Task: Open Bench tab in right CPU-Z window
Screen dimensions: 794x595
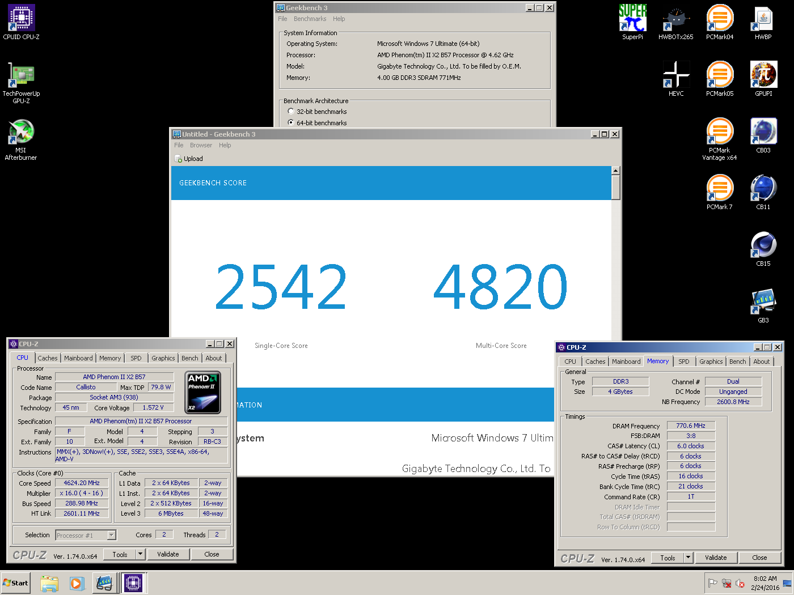Action: (738, 362)
